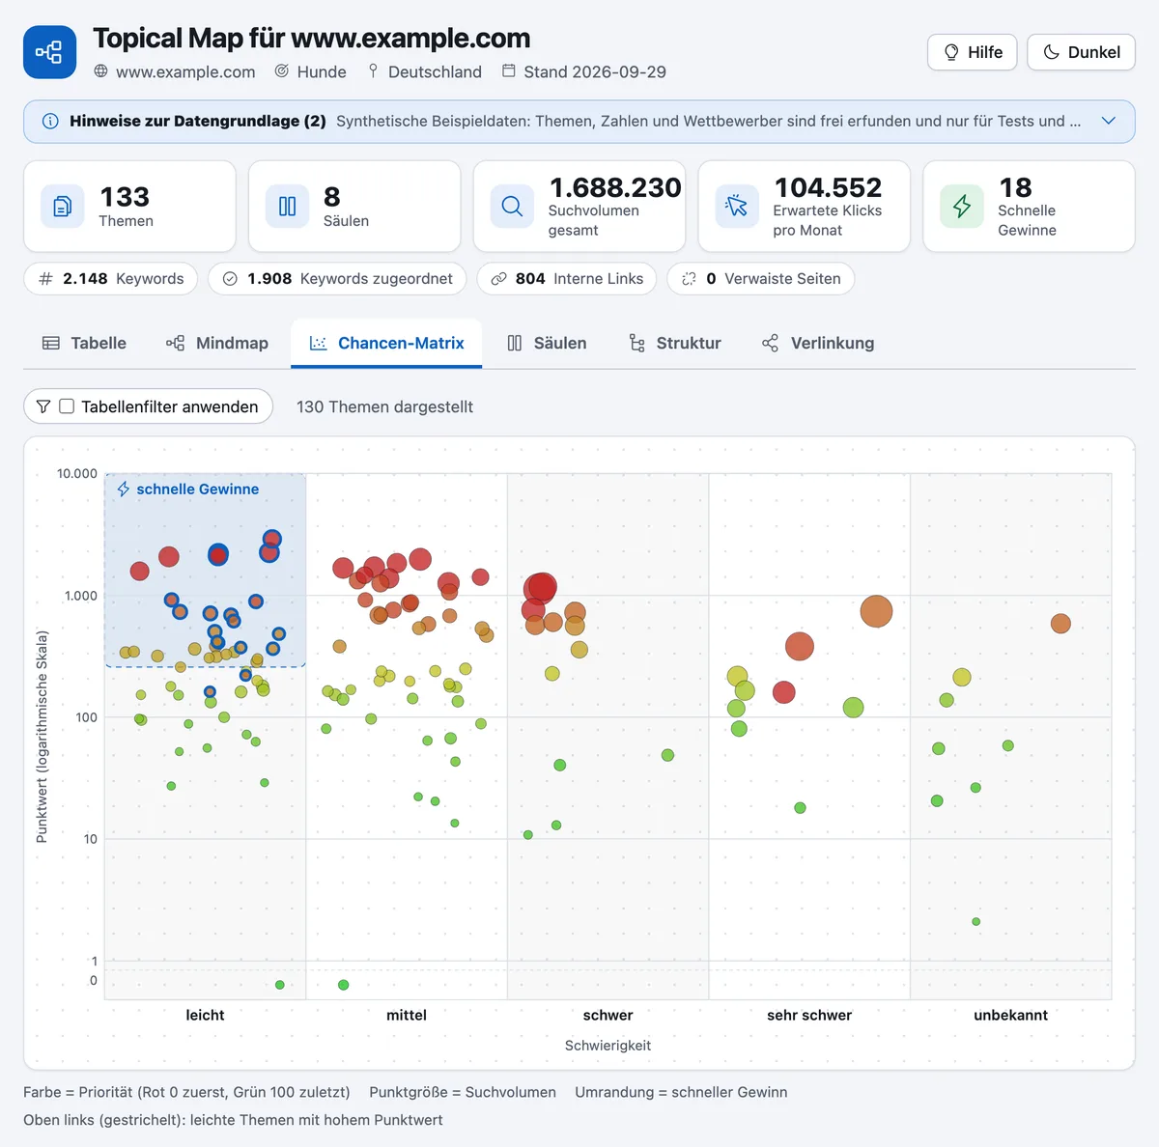Image resolution: width=1159 pixels, height=1147 pixels.
Task: Click the 'sehr schwer' axis label
Action: click(x=809, y=1015)
